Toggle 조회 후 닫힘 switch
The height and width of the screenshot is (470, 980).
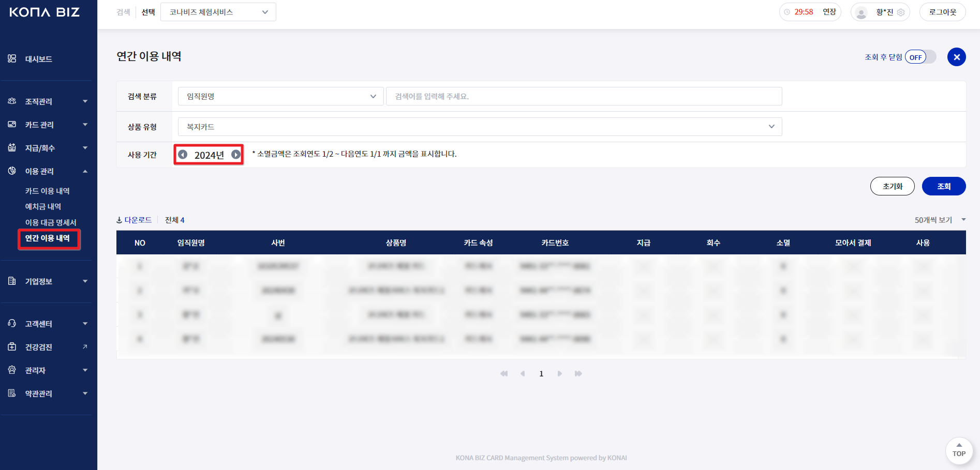click(921, 57)
